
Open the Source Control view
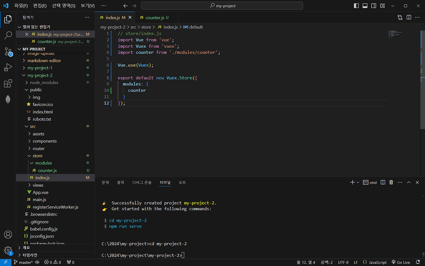pyautogui.click(x=8, y=52)
